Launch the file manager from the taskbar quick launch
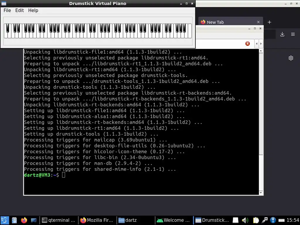The image size is (300, 225). pos(14,220)
